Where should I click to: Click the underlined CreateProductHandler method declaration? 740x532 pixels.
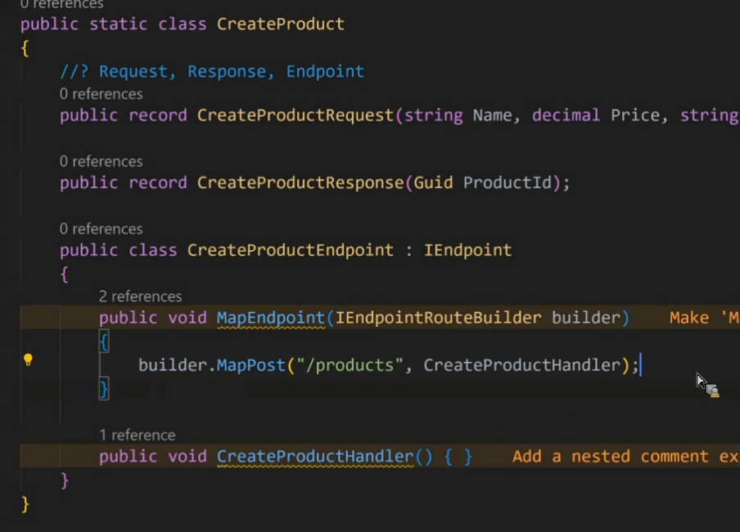click(315, 457)
